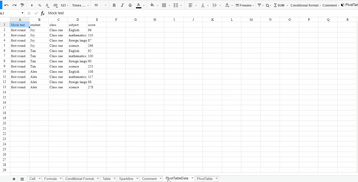Viewport: 358px width, 182px height.
Task: Click the formula bar showing Mock test
Action: pos(202,13)
